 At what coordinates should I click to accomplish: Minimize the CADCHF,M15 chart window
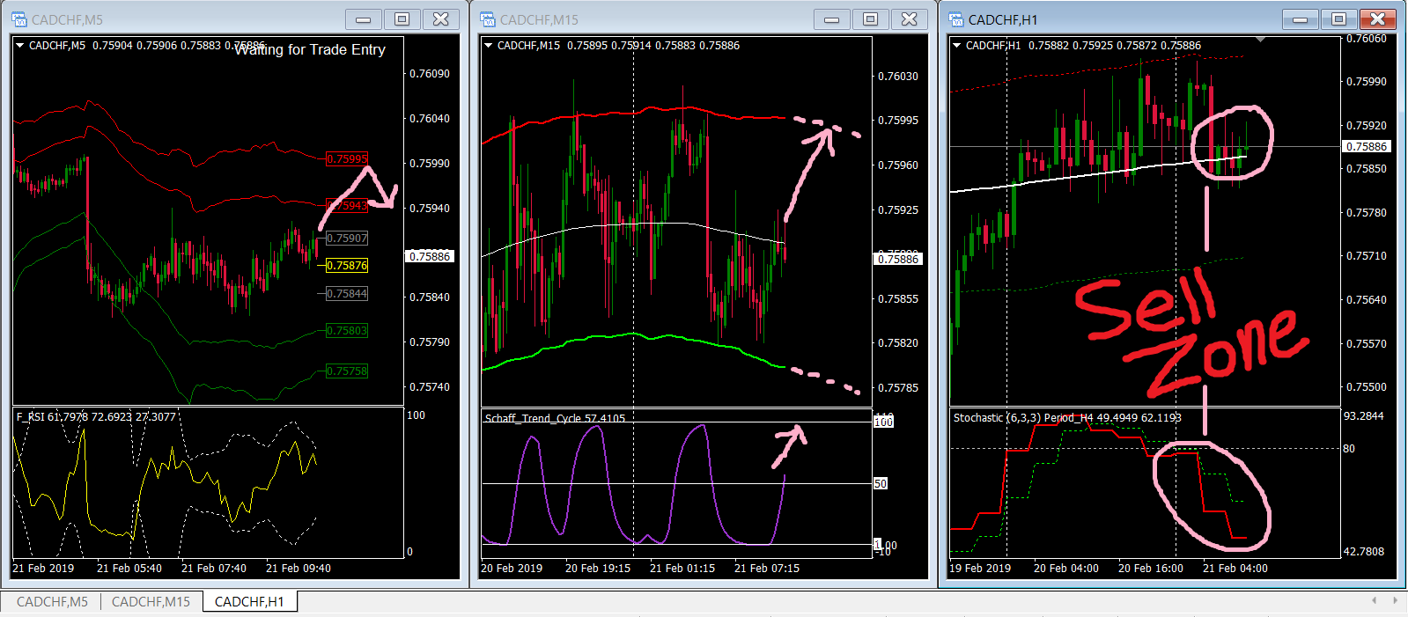pos(831,19)
